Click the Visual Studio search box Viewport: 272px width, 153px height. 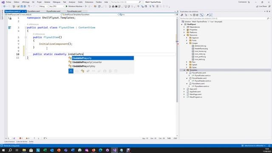pos(126,2)
